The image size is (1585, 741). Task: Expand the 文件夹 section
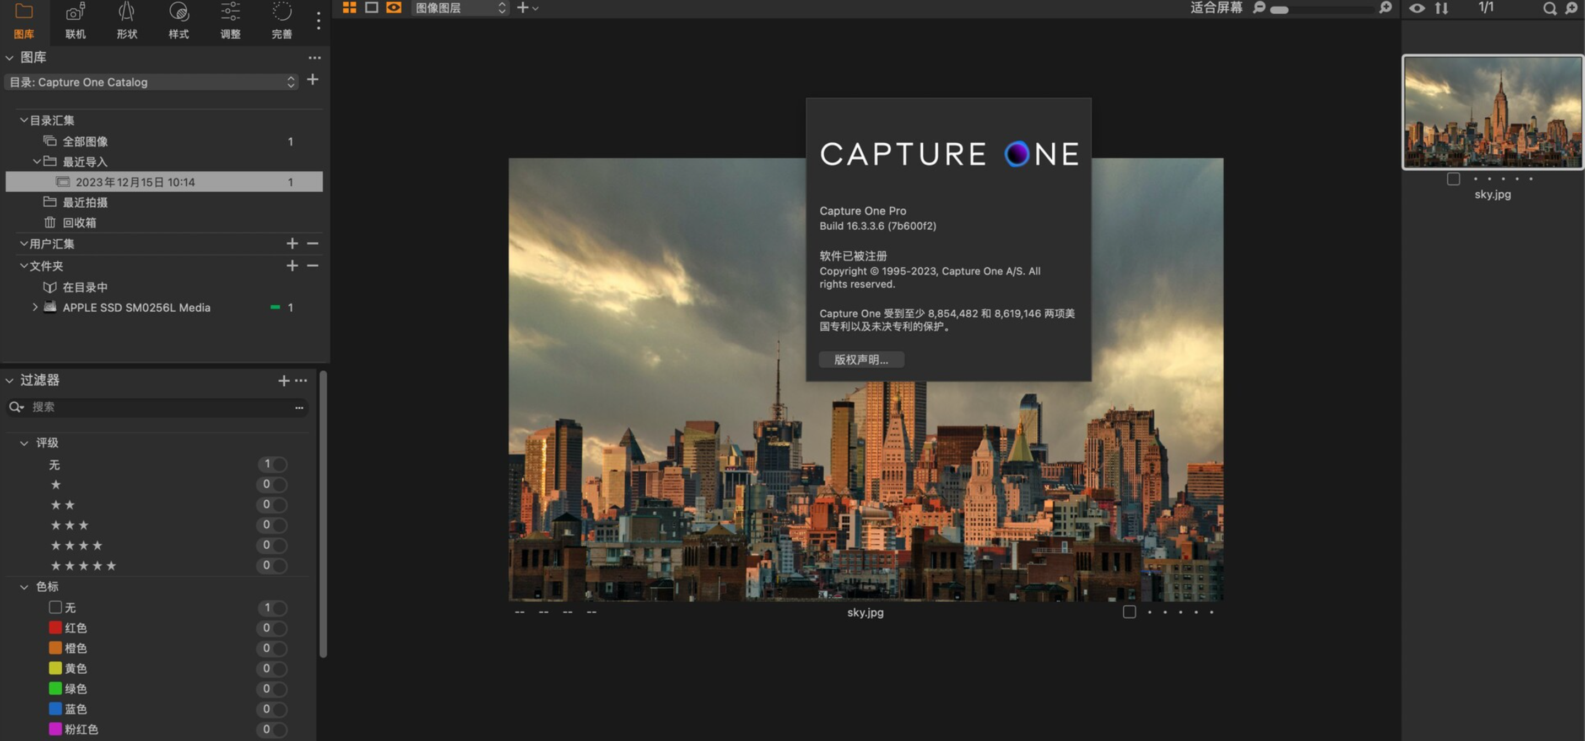tap(22, 265)
